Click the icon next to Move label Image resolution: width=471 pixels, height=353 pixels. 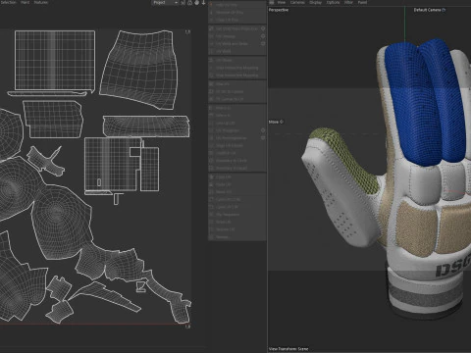coord(282,122)
